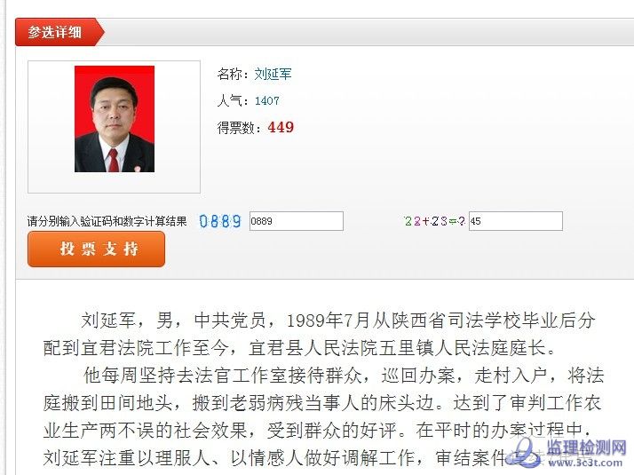Open the candidate portrait photo

coord(115,119)
